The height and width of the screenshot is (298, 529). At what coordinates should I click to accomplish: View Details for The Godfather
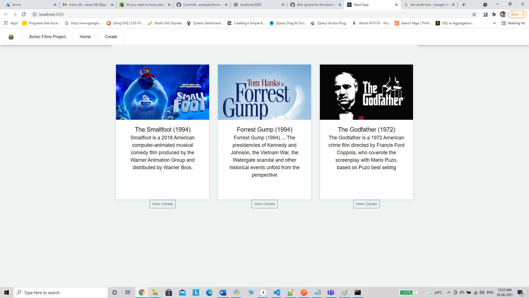[x=366, y=204]
